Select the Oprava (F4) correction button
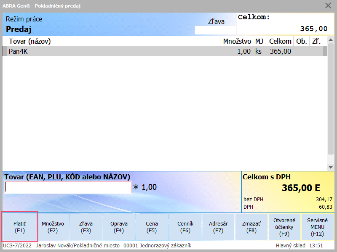Screen dimensions: 337x252 tap(119, 227)
